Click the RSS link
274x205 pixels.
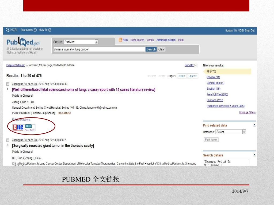(x=125, y=40)
